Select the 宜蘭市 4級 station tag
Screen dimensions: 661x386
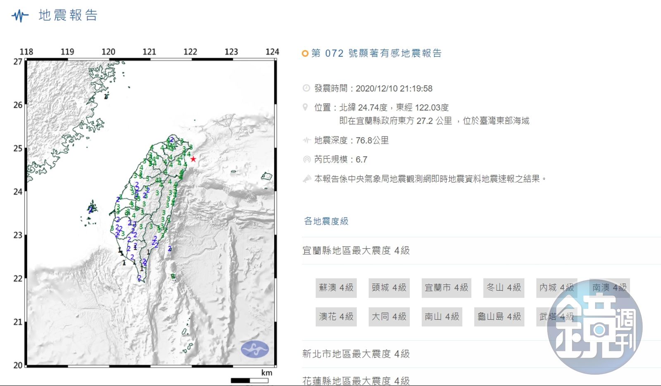coord(446,287)
